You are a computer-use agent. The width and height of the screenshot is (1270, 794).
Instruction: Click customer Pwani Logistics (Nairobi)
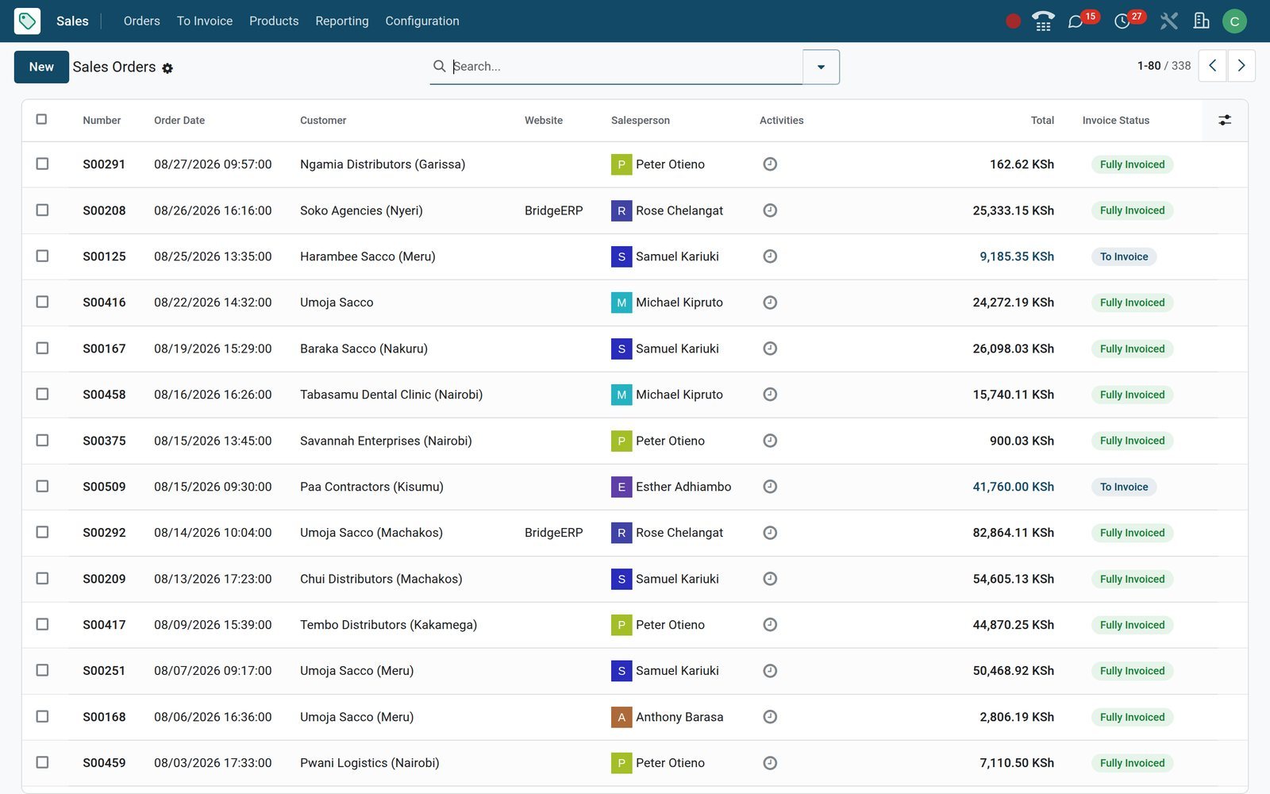[x=370, y=763]
